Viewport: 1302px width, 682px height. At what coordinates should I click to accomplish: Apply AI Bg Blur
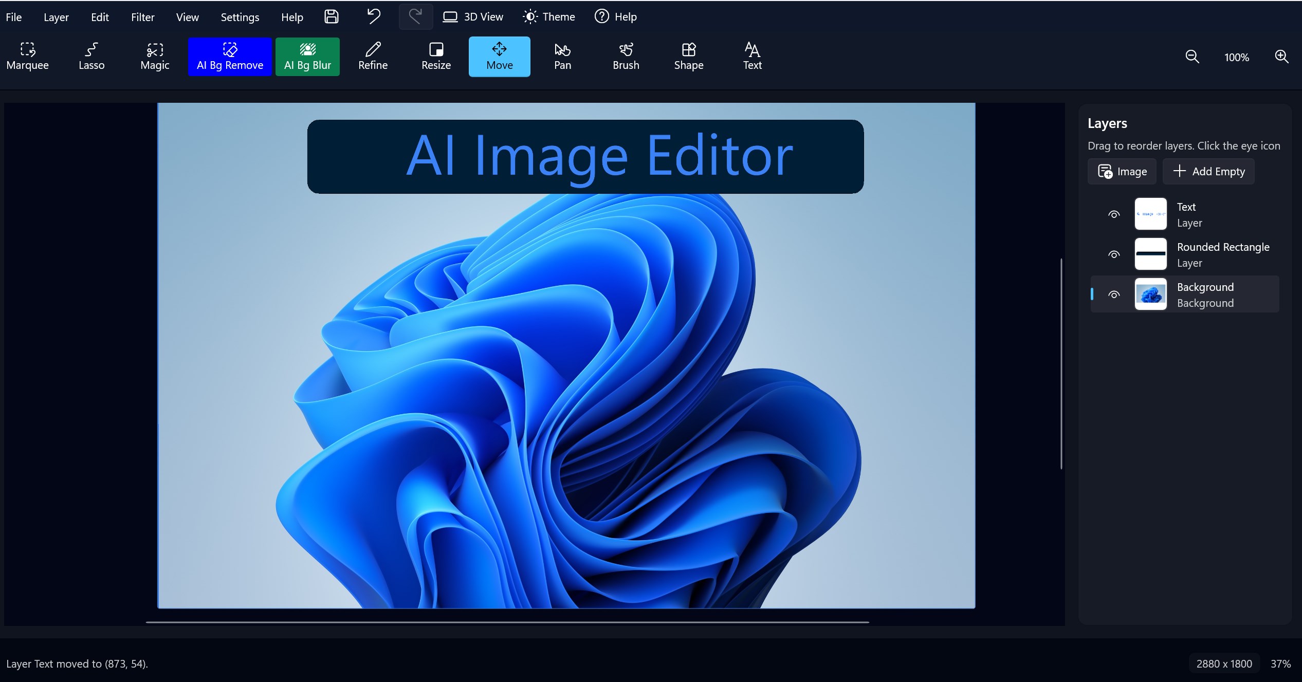[x=307, y=57]
